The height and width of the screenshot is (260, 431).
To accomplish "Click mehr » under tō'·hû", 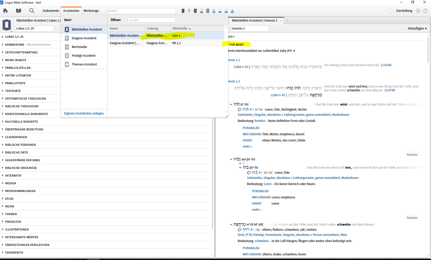I will pyautogui.click(x=247, y=146).
